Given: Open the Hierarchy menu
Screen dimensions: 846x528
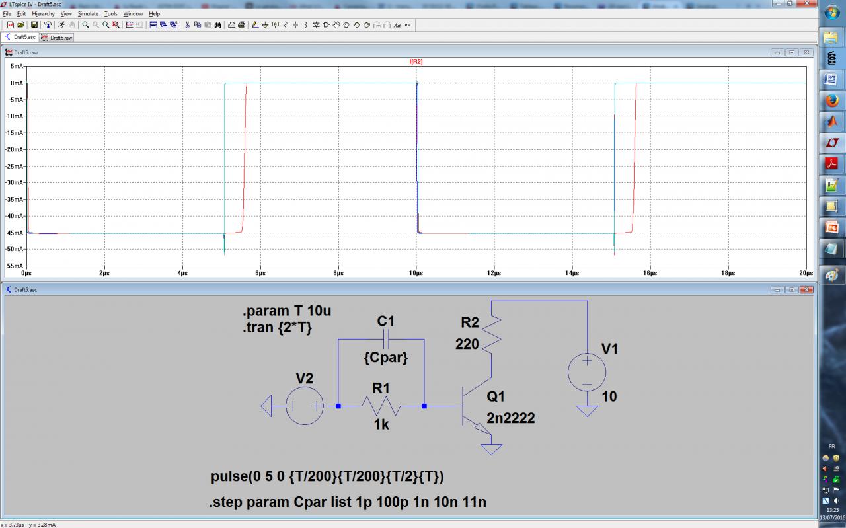Looking at the screenshot, I should tap(44, 13).
